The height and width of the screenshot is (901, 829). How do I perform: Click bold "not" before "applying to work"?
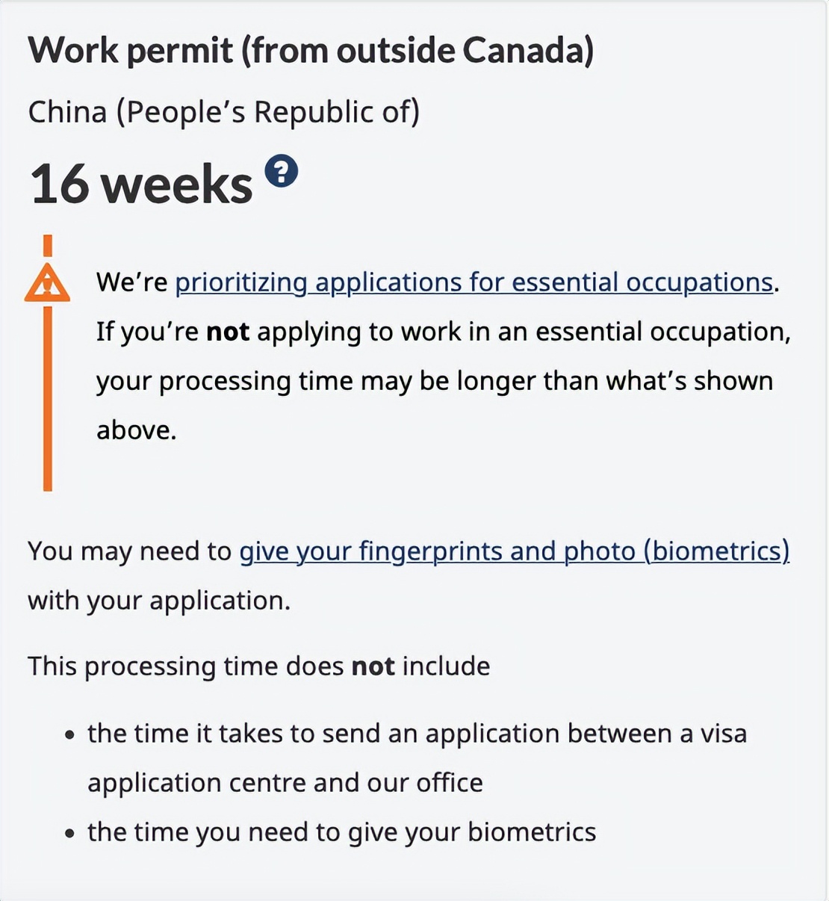tap(228, 332)
